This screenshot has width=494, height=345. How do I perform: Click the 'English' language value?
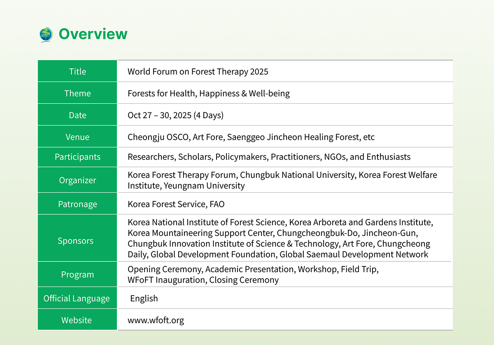tap(144, 298)
